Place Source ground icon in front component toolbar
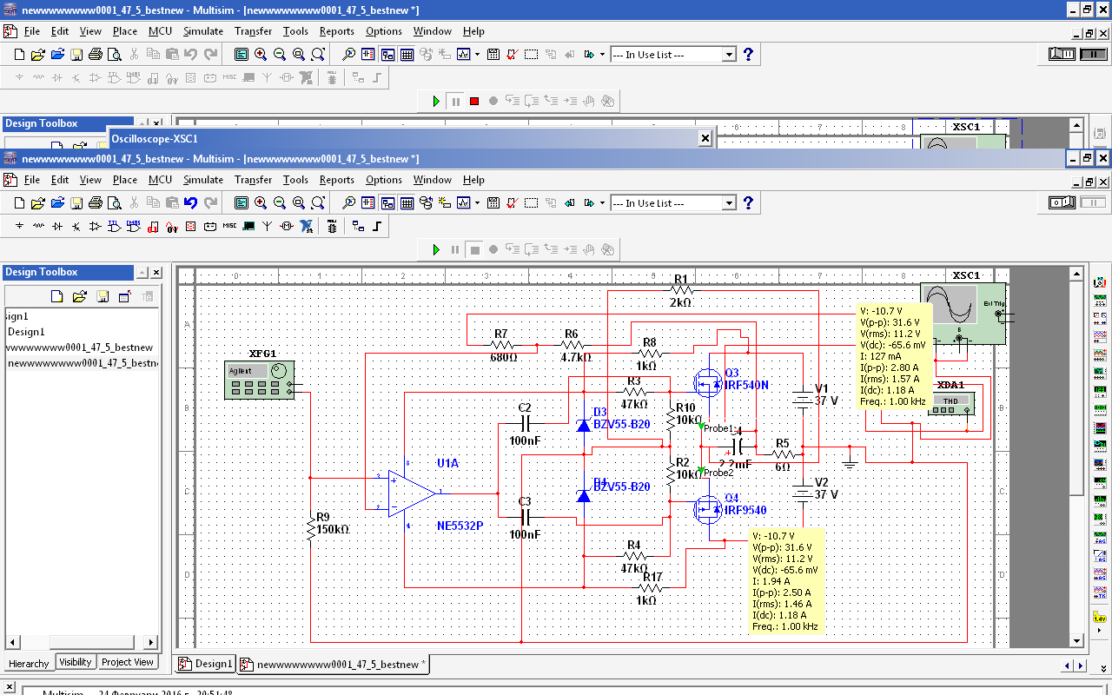Image resolution: width=1112 pixels, height=695 pixels. [x=20, y=226]
